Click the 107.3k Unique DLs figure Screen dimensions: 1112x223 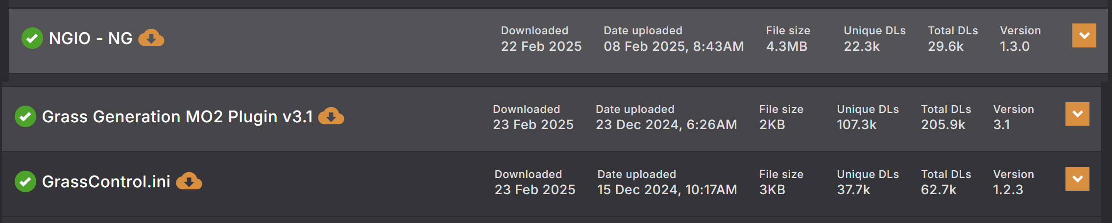click(856, 125)
